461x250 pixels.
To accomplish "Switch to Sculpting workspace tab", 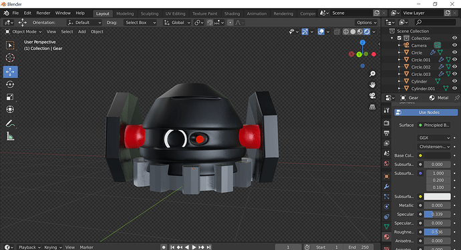I will (150, 13).
